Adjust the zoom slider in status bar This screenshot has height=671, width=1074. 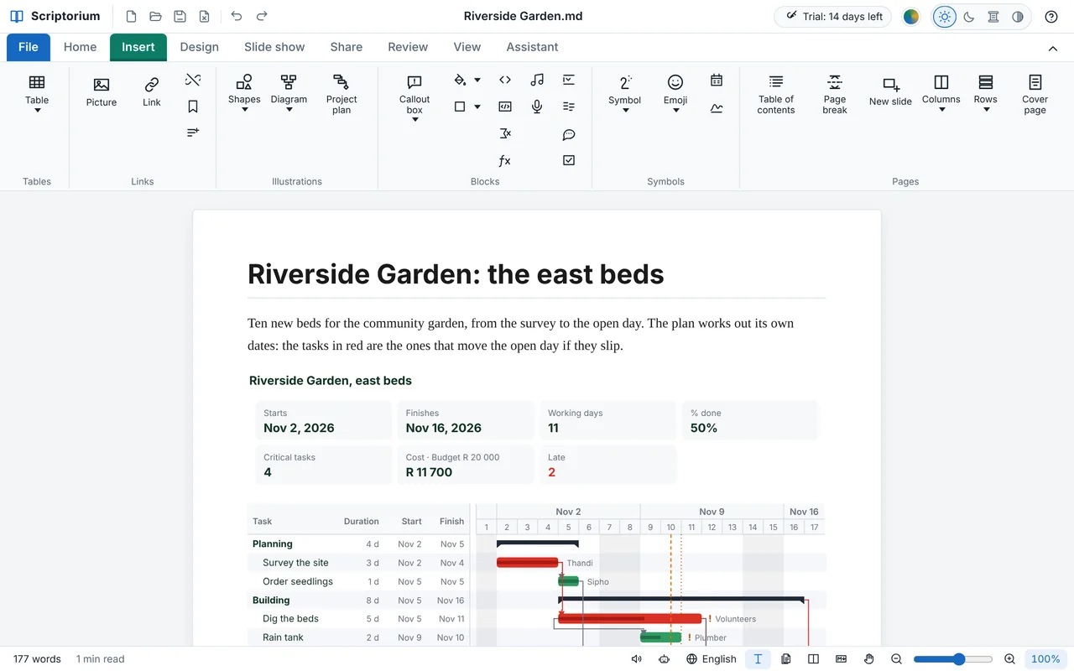coord(953,659)
